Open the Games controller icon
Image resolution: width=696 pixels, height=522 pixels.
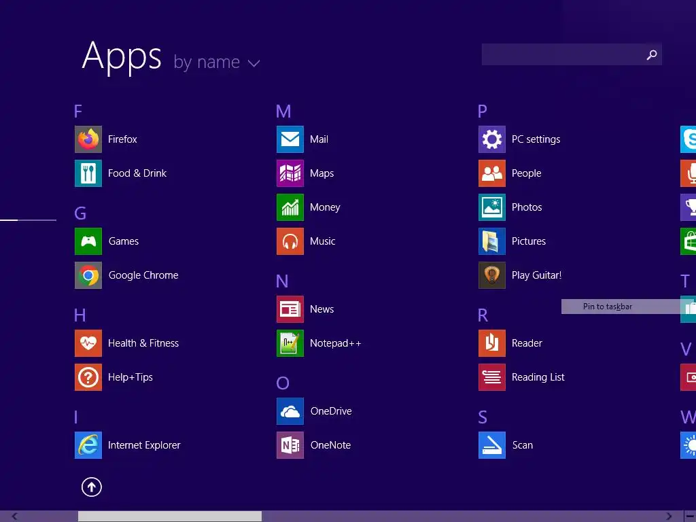point(88,241)
